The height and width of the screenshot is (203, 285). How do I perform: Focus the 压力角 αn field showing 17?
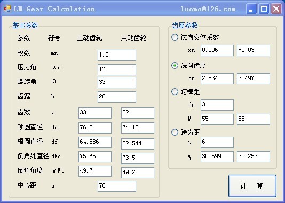117,69
